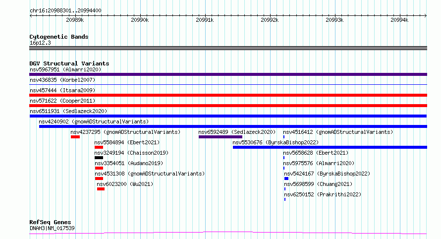This screenshot has height=239, width=441.
Task: Click the nsv6511931 (Sedlazeck2020) blue bar
Action: [228, 116]
